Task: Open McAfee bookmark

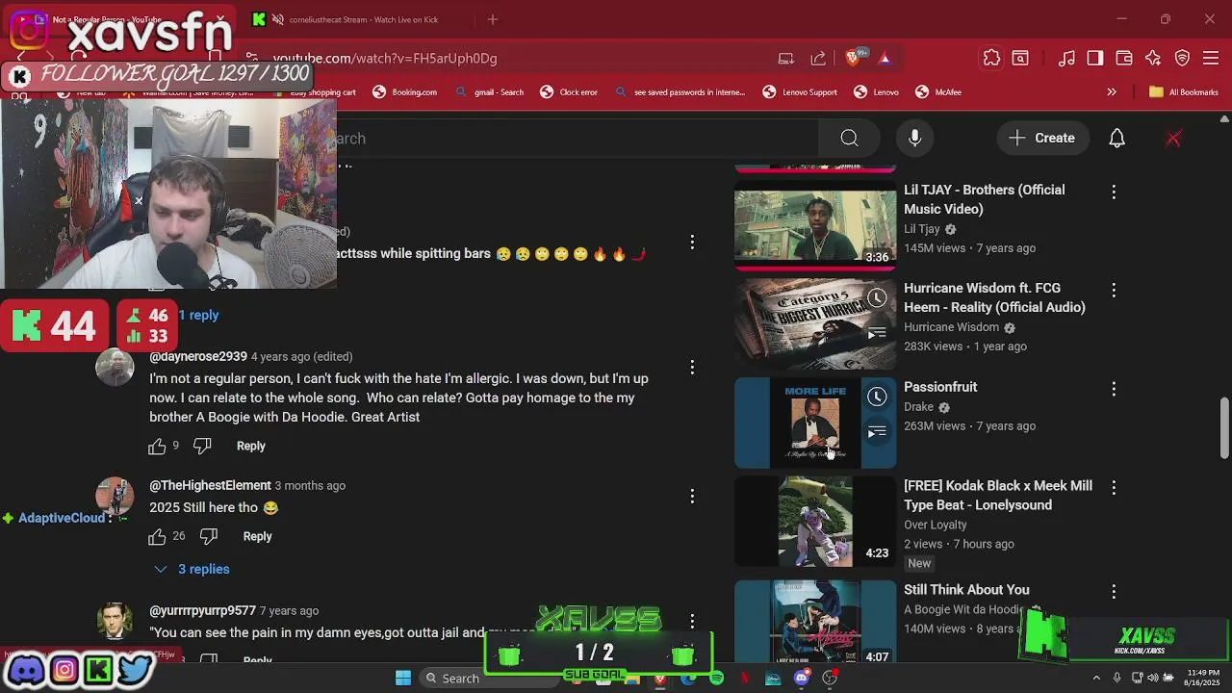Action: pyautogui.click(x=938, y=92)
